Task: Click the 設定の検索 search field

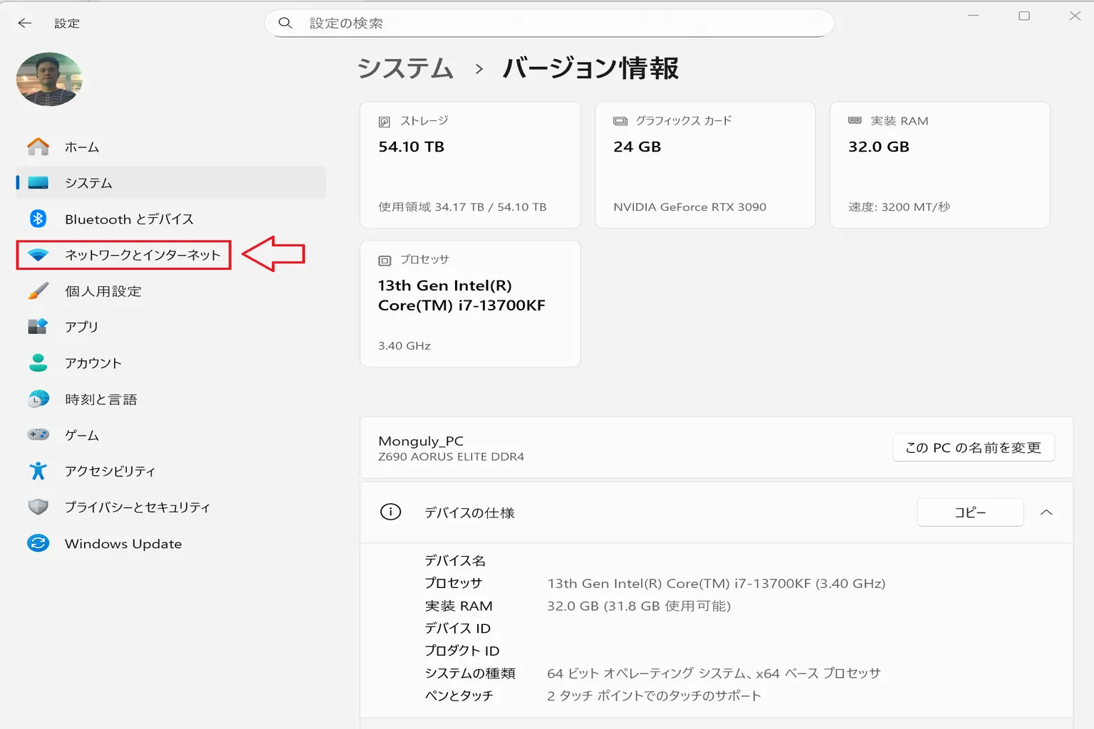Action: tap(549, 23)
